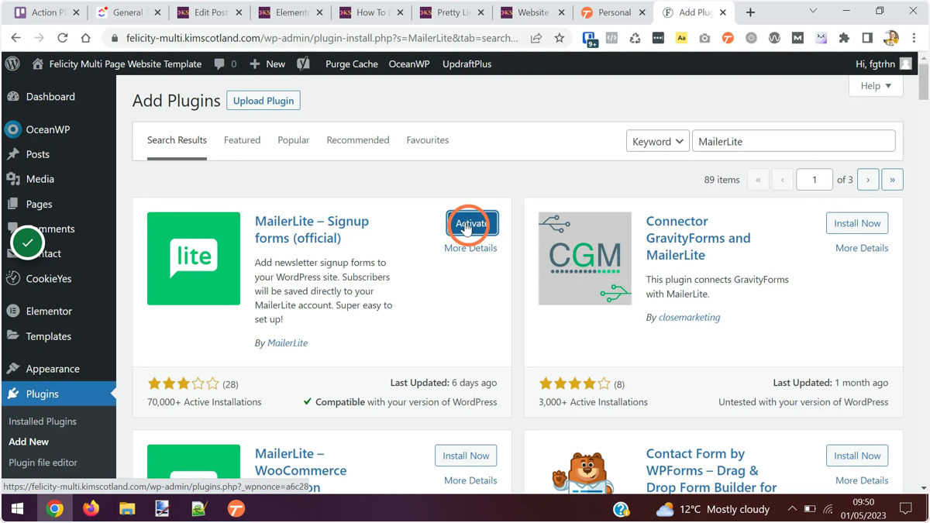Open the New content menu in admin bar
The height and width of the screenshot is (523, 930).
click(267, 64)
